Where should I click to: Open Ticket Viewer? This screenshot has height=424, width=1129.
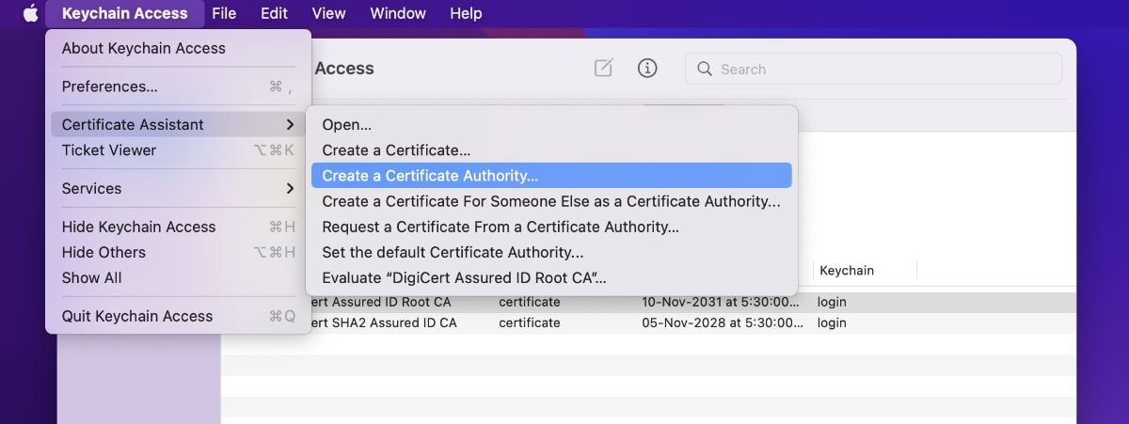coord(109,150)
